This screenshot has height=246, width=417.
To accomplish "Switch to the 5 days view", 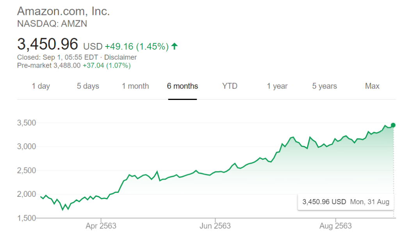I will [x=87, y=86].
